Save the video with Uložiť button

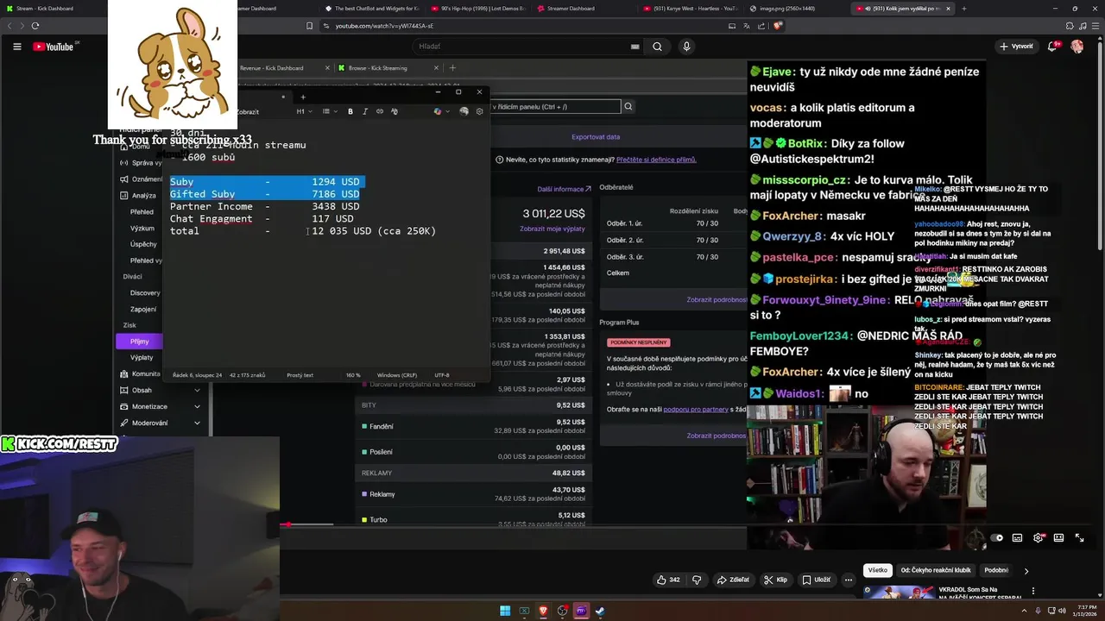pyautogui.click(x=816, y=580)
